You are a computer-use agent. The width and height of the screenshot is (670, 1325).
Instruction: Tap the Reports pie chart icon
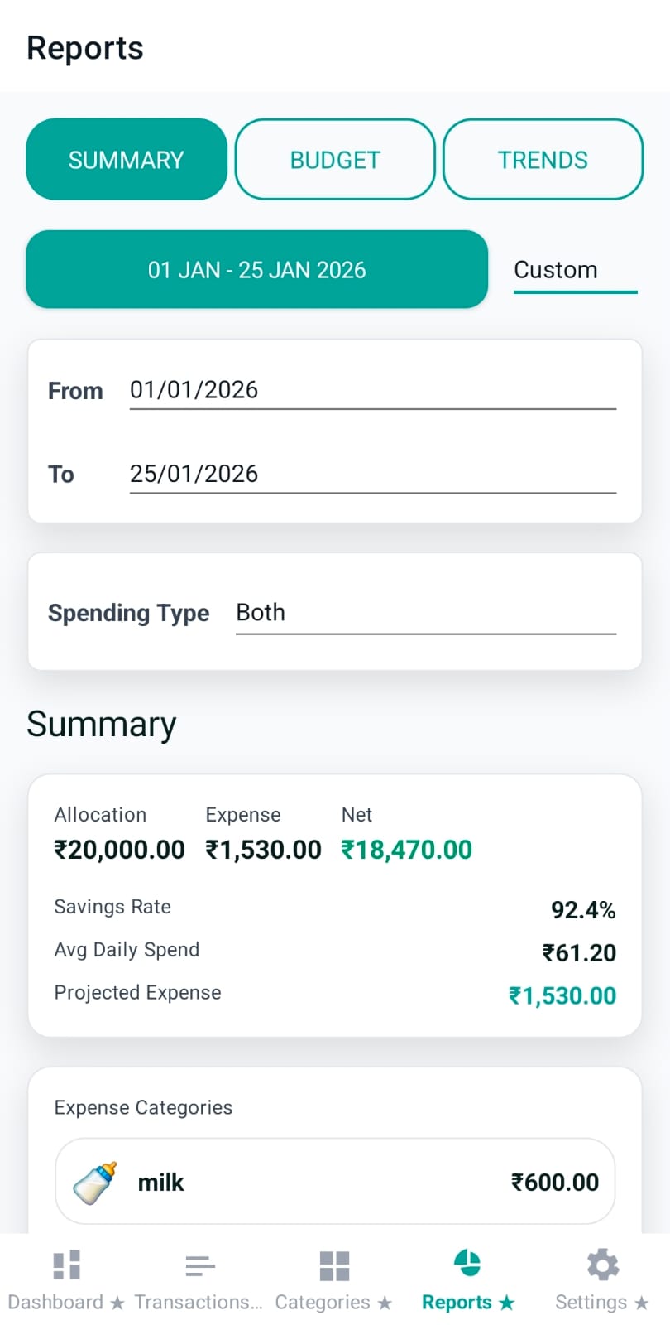[467, 1262]
